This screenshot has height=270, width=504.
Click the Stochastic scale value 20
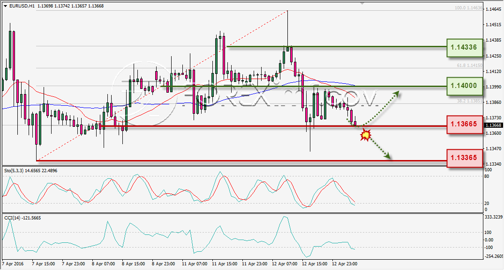(x=487, y=203)
